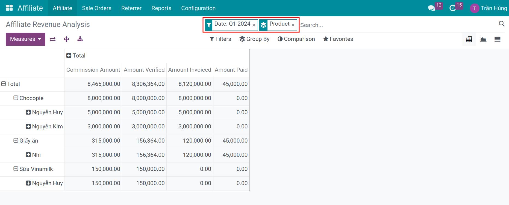Click the Trần Hùng user name
This screenshot has height=205, width=509.
coord(494,8)
